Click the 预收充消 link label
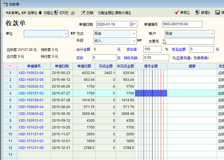This screenshot has height=160, width=224. 131,58
